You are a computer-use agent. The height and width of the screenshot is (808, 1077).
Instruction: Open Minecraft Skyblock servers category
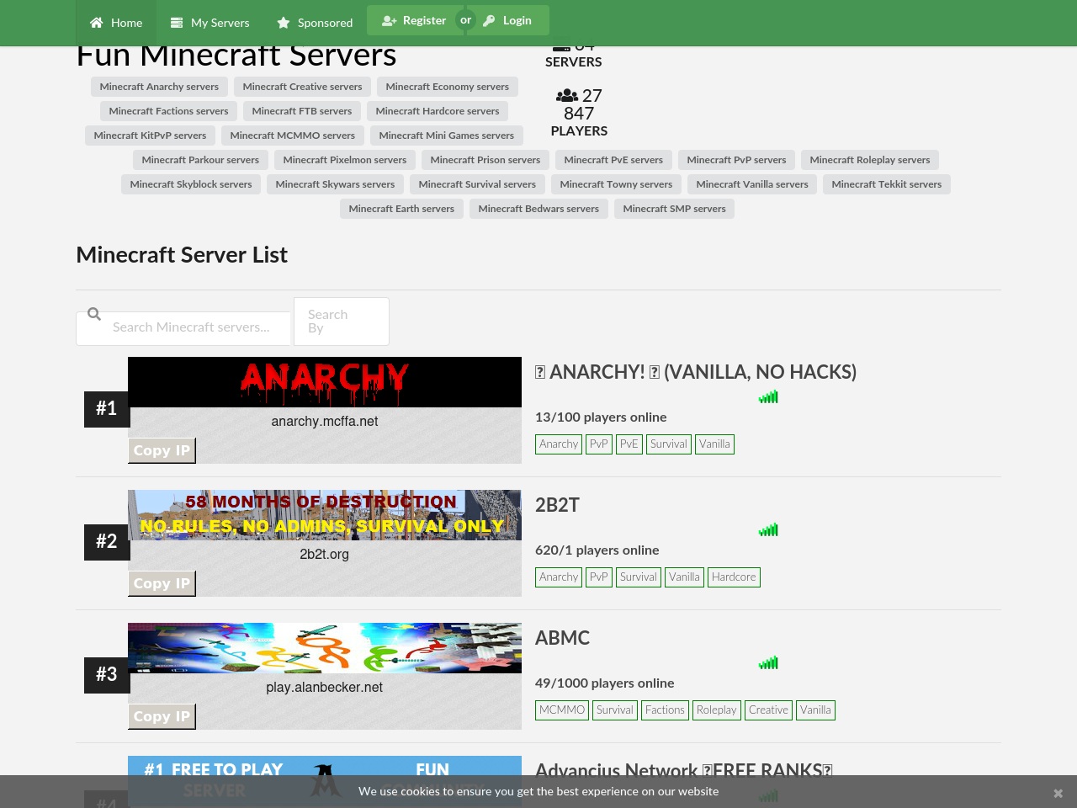191,184
